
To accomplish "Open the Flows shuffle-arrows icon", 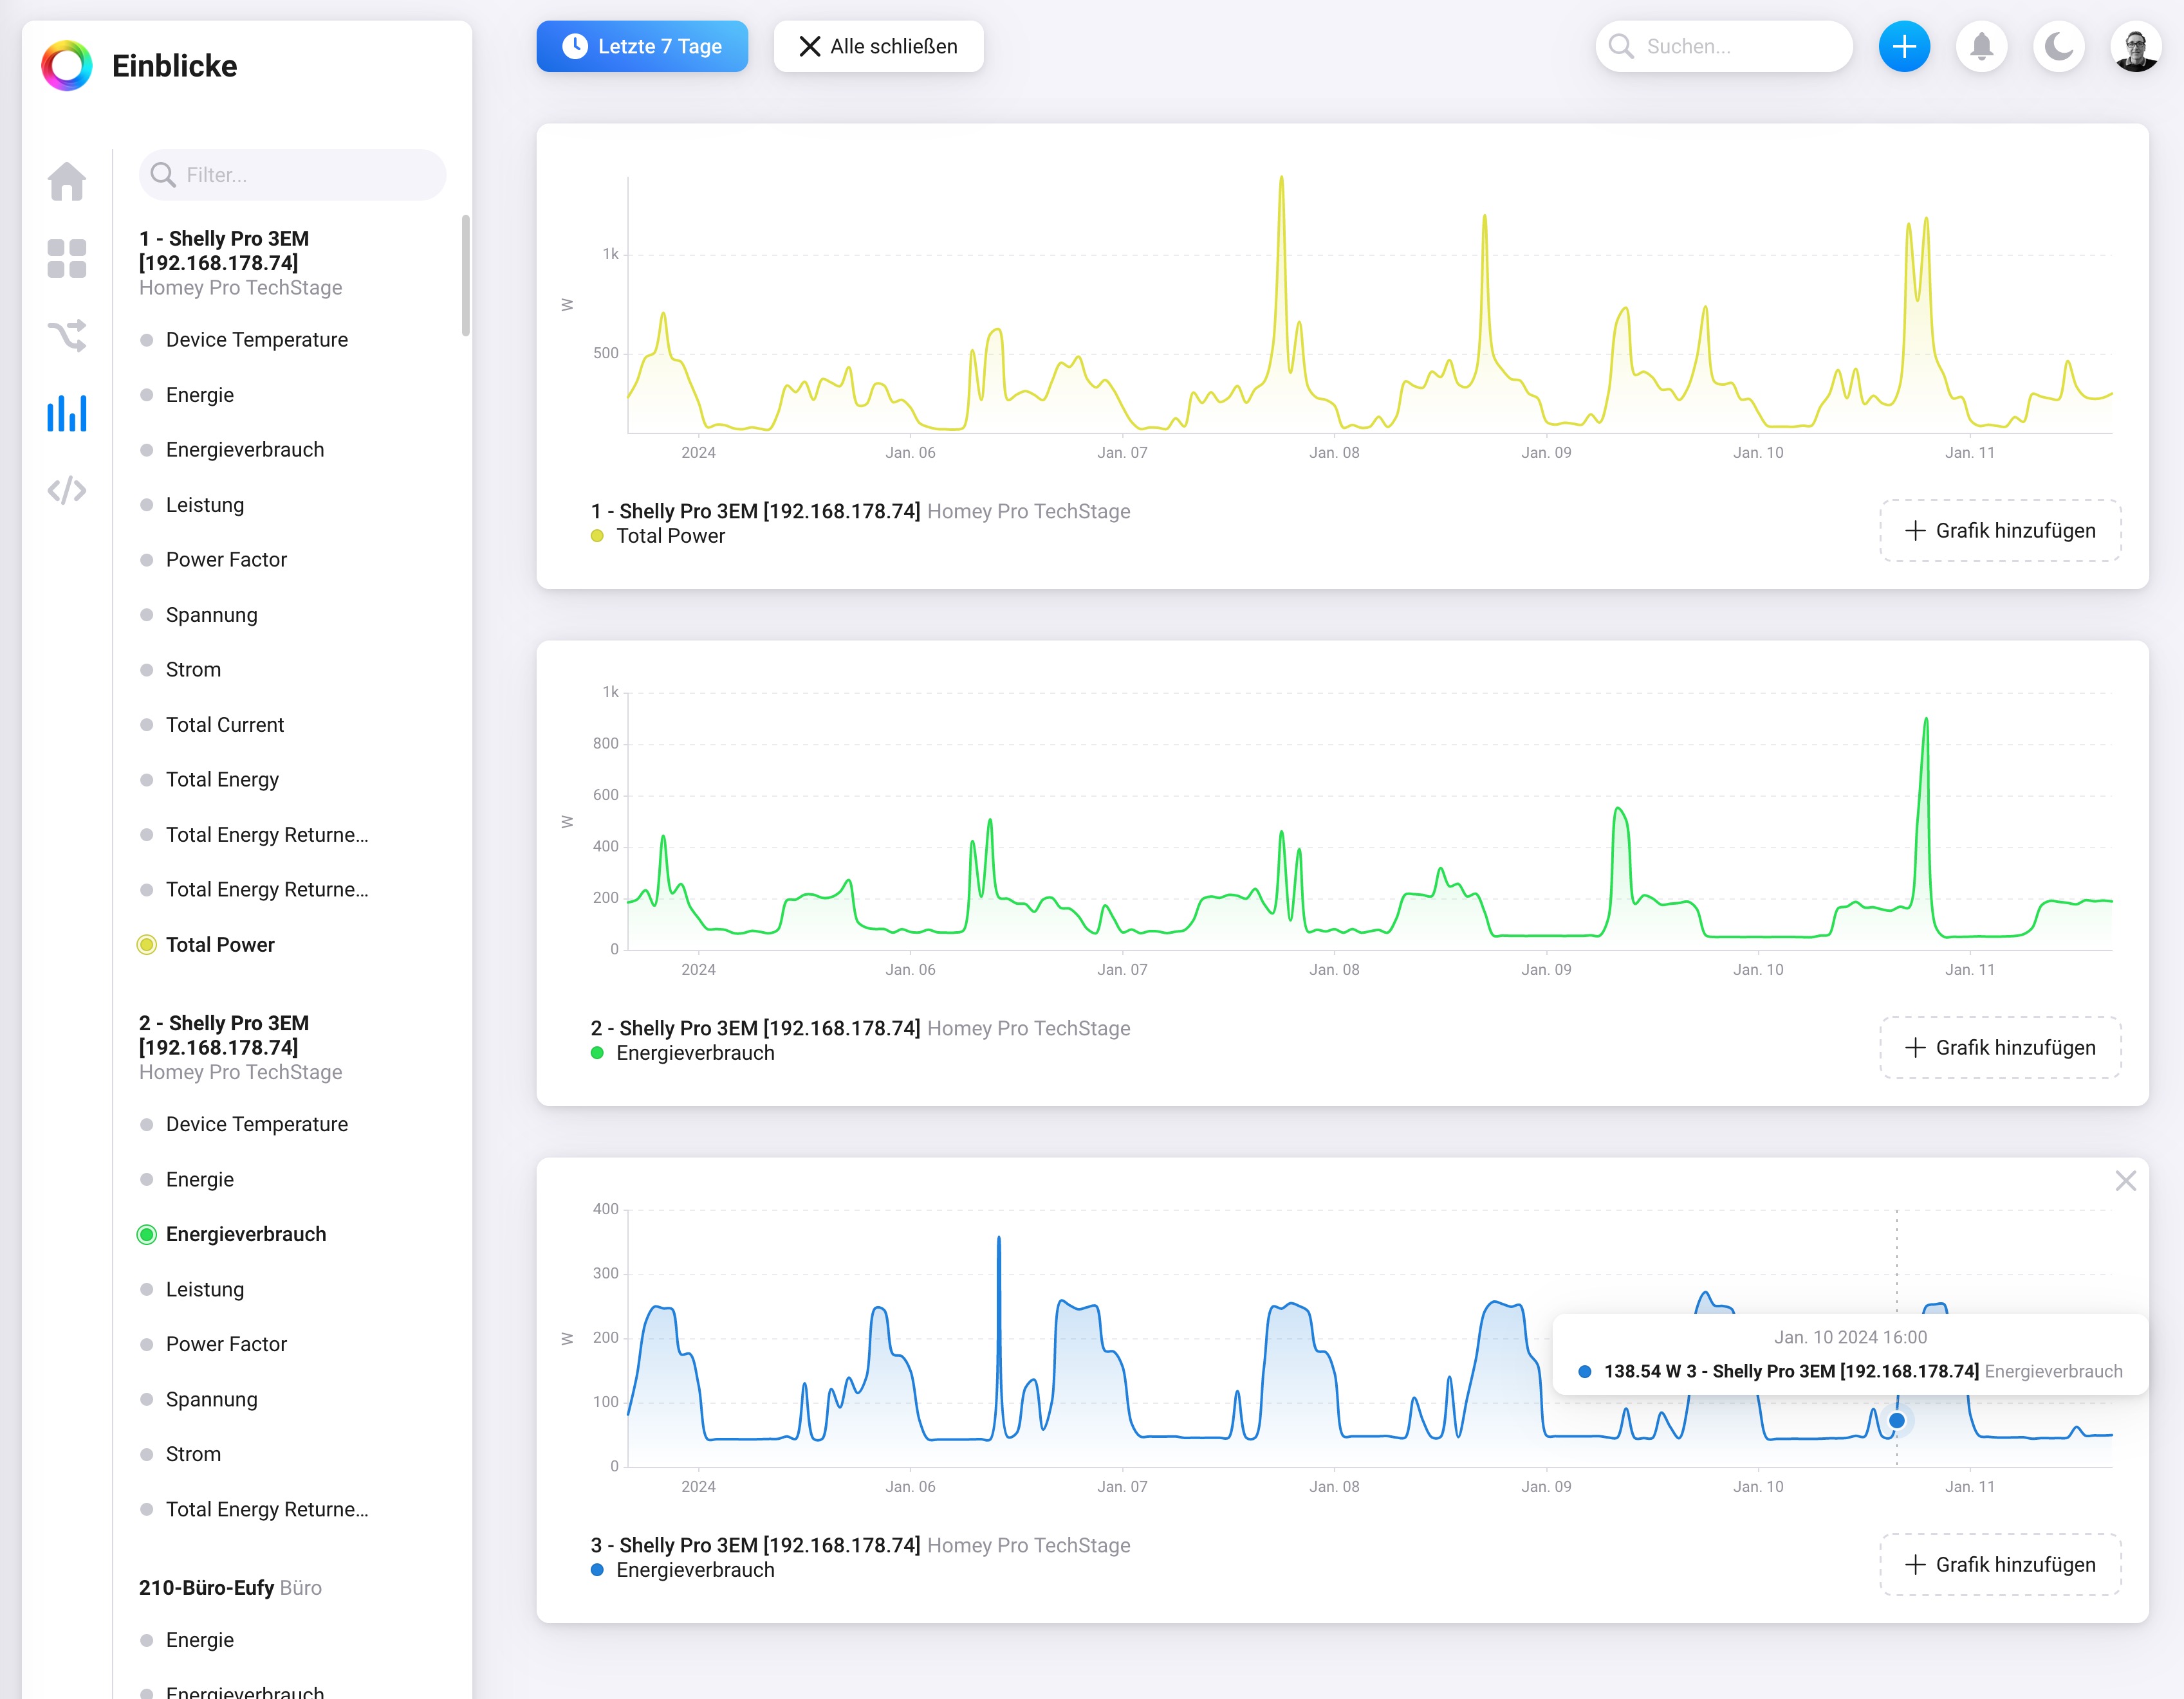I will (67, 336).
